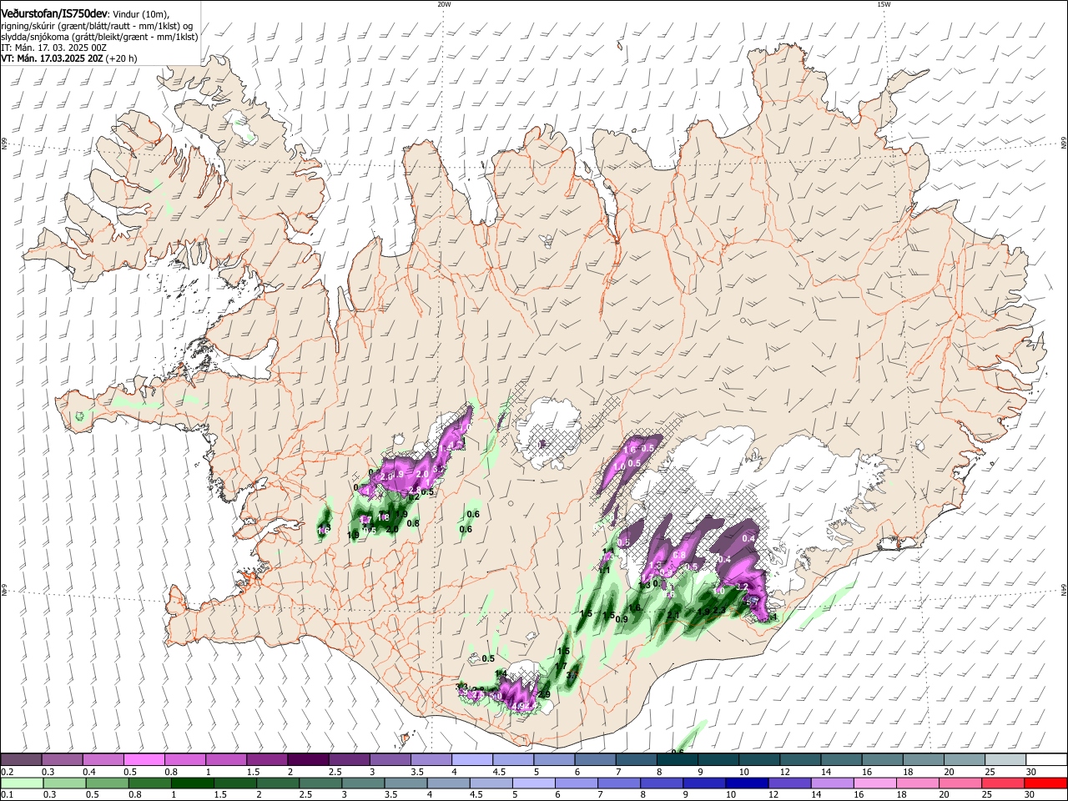The image size is (1068, 801).
Task: Click the IT: Mán. 17. 03. 2025 00Z line
Action: (x=53, y=48)
